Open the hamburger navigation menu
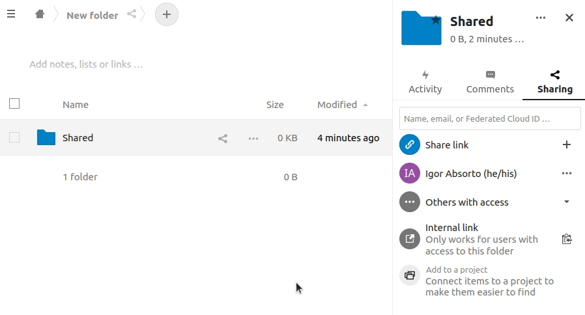The width and height of the screenshot is (585, 315). click(x=11, y=14)
